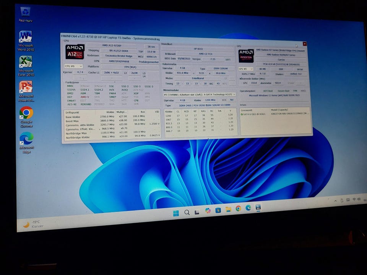
Task: Open Microsoft PowerPoint desktop shortcut
Action: (x=26, y=87)
